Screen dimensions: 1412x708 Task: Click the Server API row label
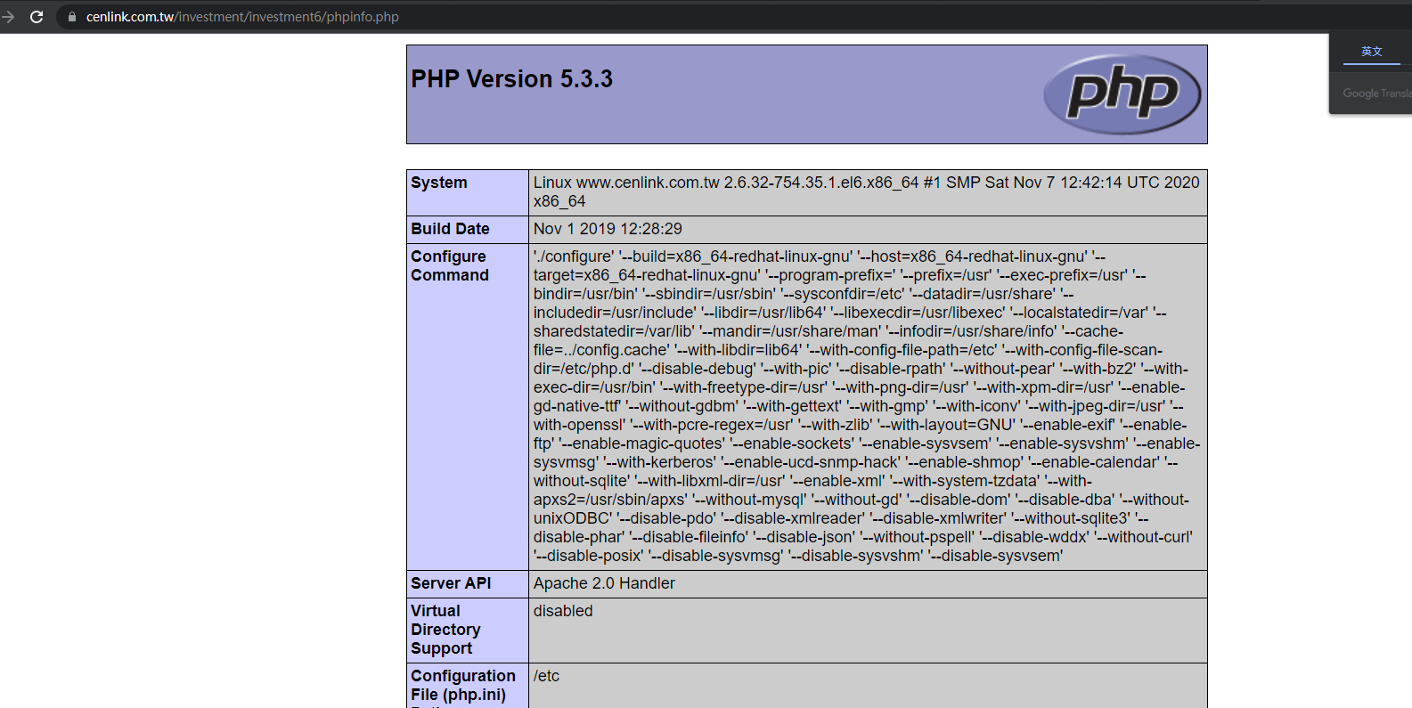(451, 583)
